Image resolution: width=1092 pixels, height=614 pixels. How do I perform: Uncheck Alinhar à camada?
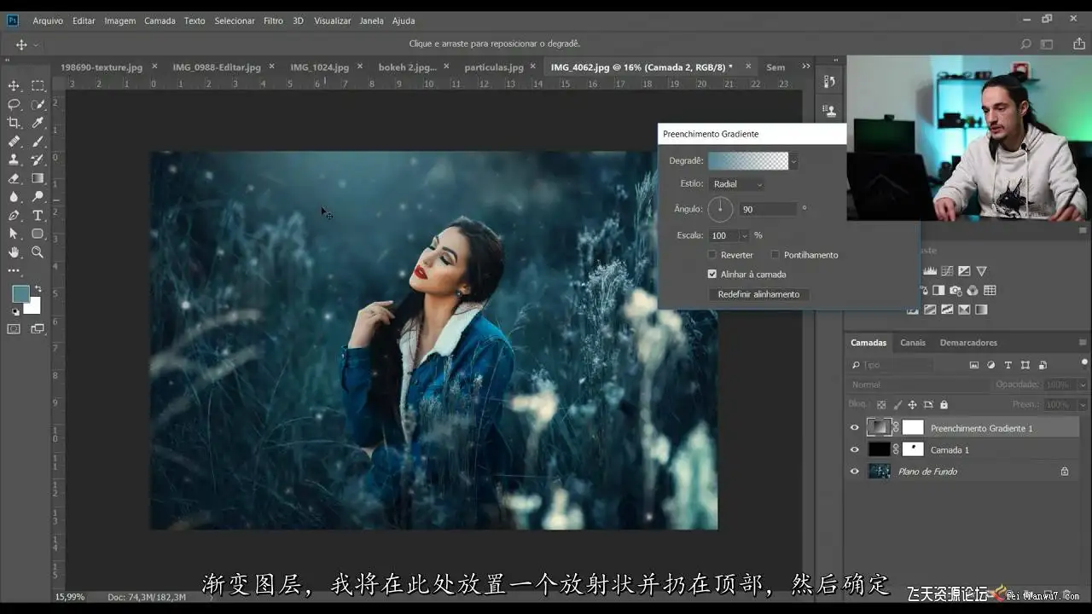(712, 275)
